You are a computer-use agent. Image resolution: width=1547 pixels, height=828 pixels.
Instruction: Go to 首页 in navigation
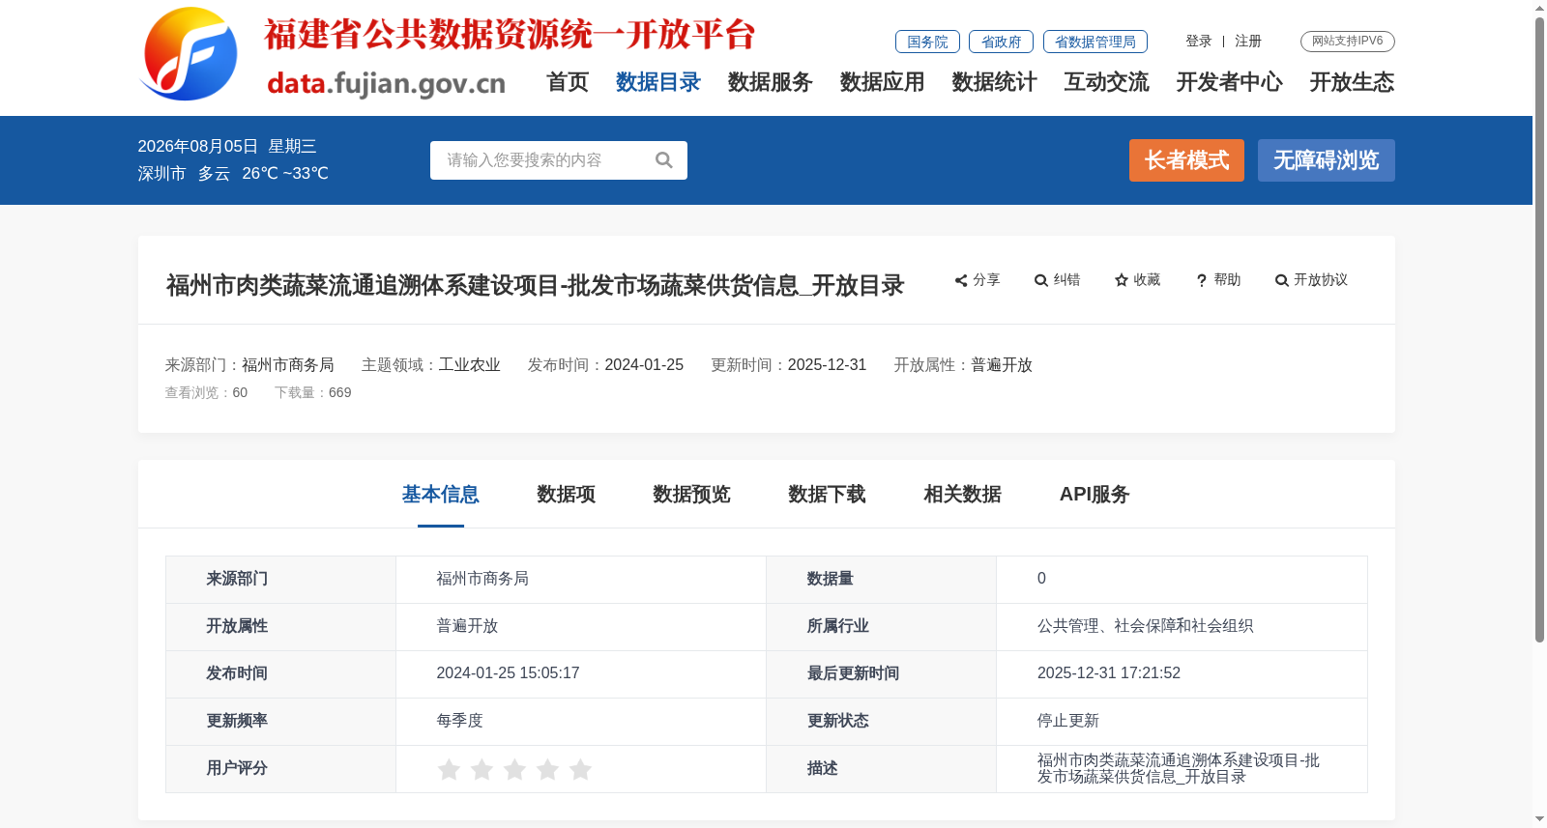[x=568, y=82]
